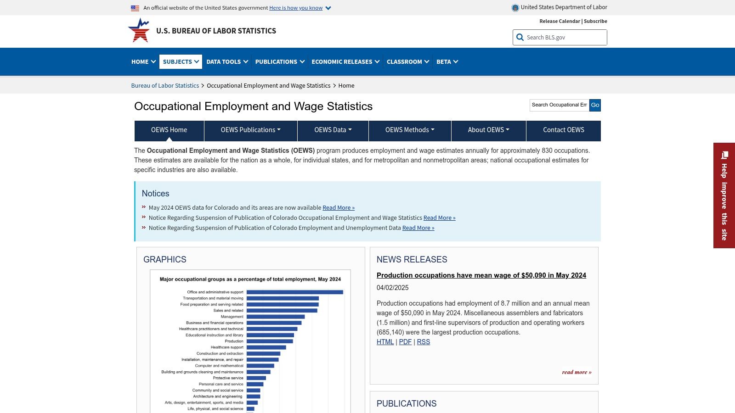
Task: Open the Release Calendar link
Action: (x=559, y=21)
